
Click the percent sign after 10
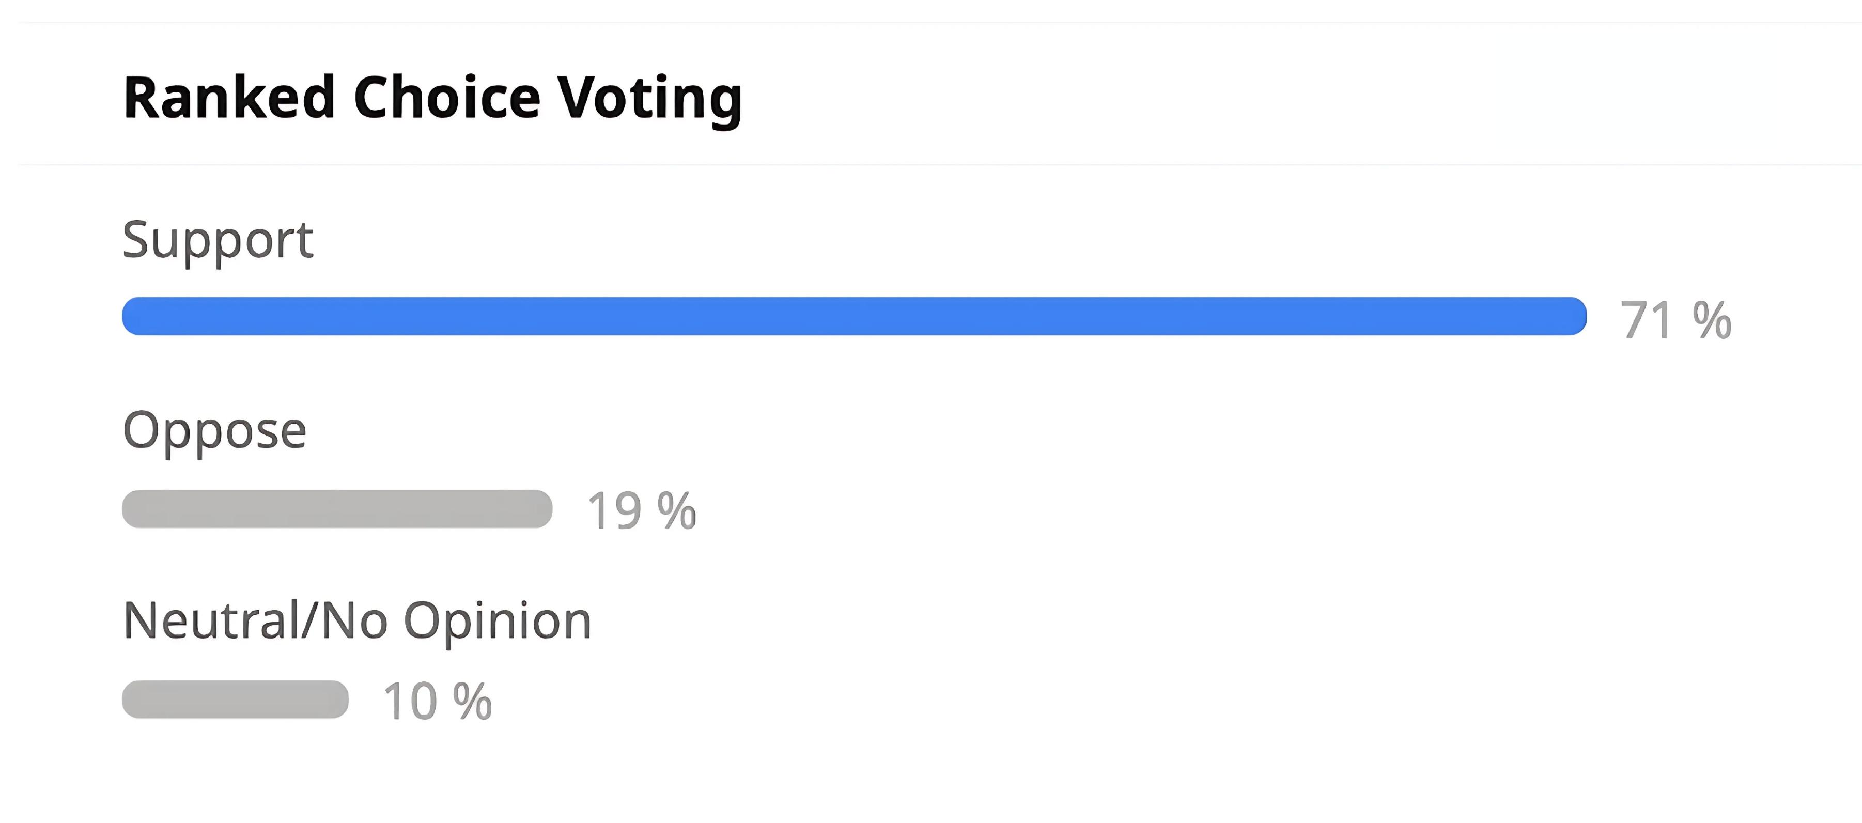[x=473, y=702]
